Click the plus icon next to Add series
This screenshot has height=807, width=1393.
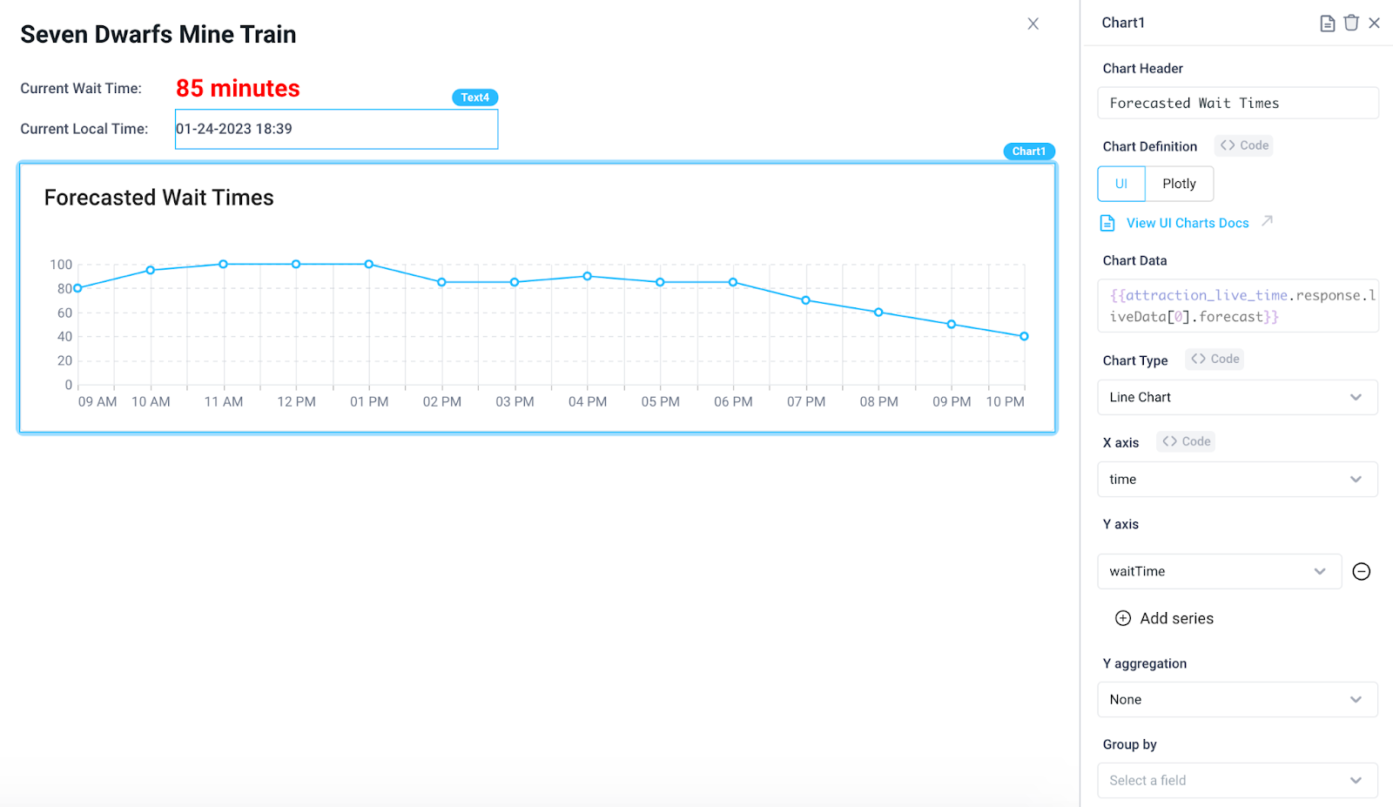[1123, 618]
